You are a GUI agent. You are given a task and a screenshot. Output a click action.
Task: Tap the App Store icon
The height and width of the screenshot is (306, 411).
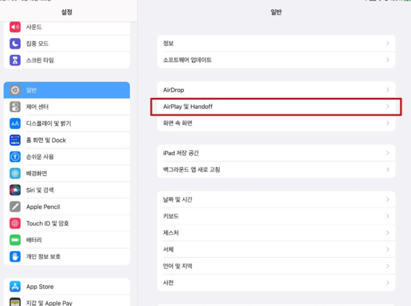15,286
